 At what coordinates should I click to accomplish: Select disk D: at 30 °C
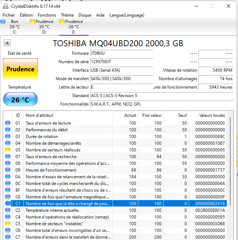tap(44, 27)
